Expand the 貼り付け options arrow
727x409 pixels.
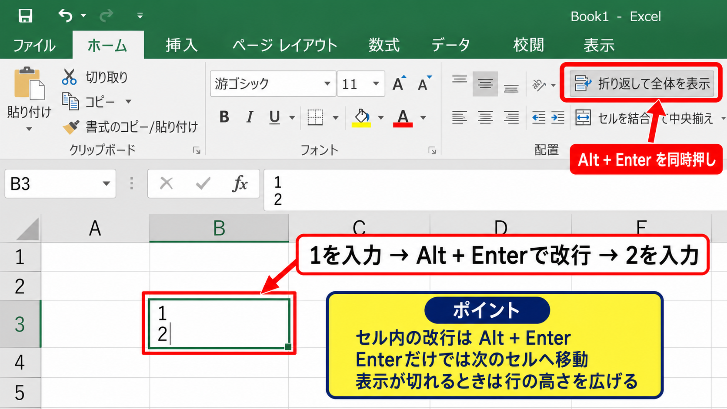click(x=29, y=129)
